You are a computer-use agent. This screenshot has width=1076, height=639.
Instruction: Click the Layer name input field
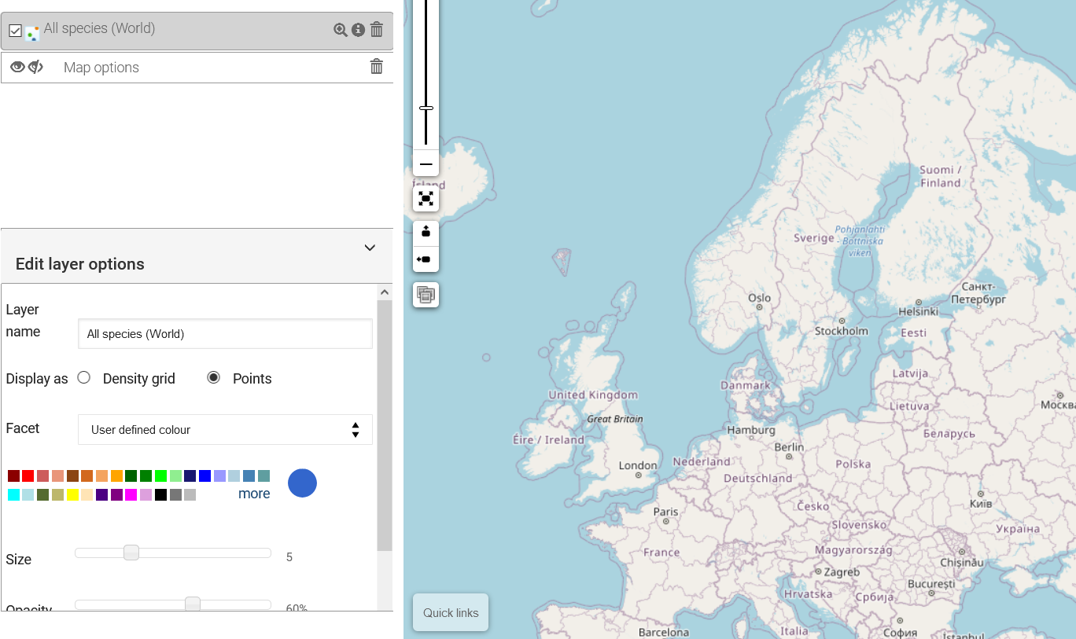[x=225, y=333]
